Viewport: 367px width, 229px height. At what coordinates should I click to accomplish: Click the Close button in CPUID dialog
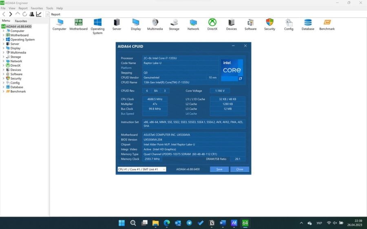(240, 169)
